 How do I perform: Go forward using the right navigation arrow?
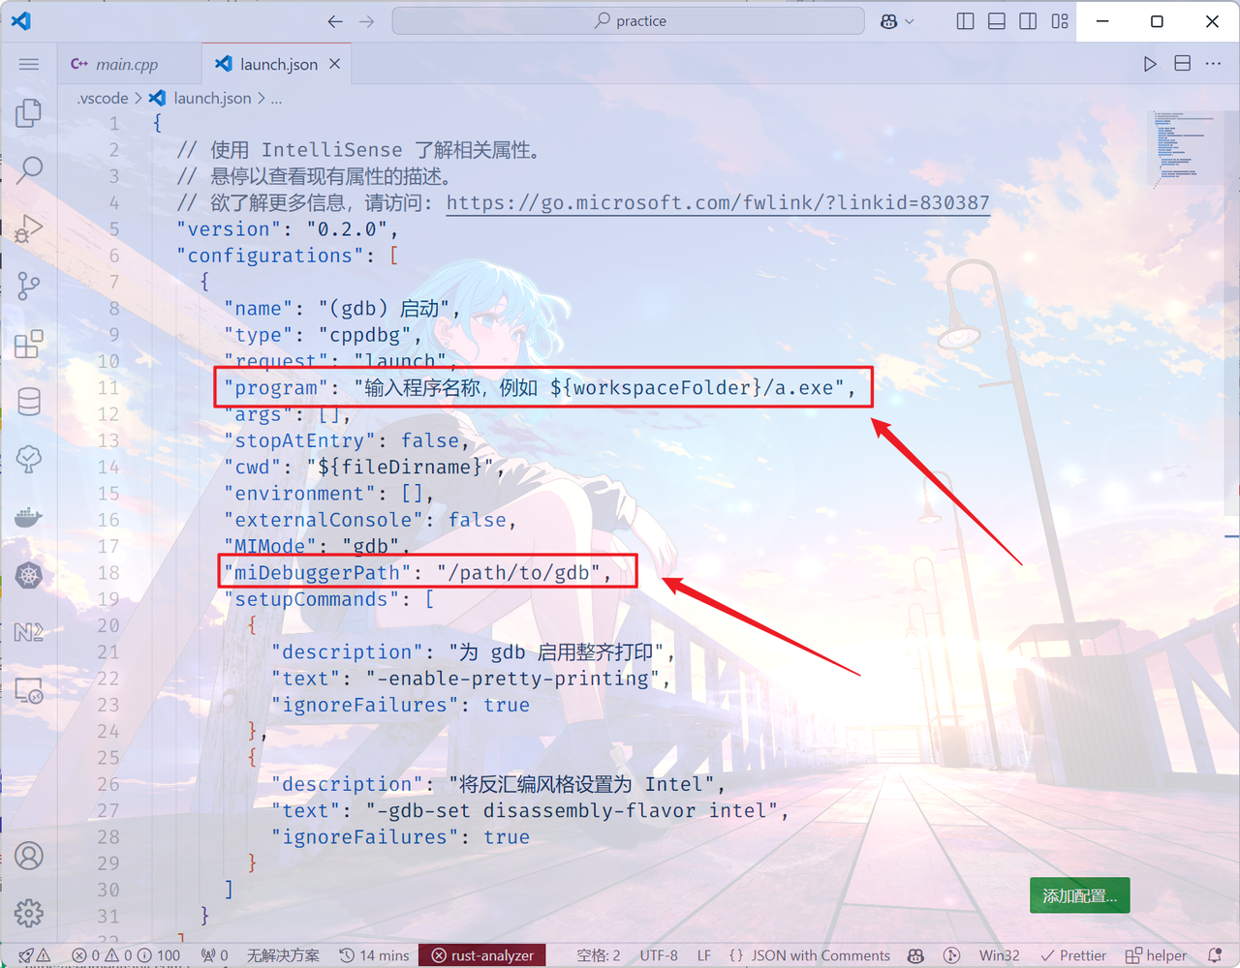[366, 21]
